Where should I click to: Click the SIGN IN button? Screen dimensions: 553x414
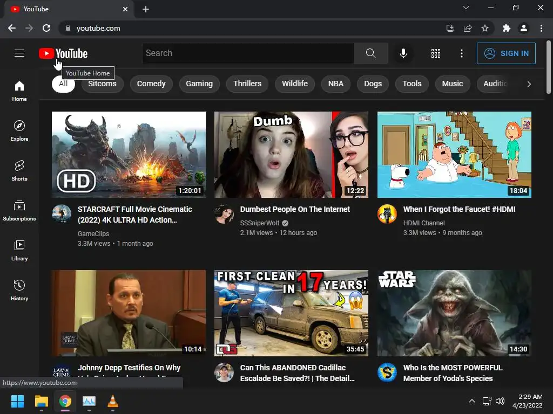[x=506, y=53]
